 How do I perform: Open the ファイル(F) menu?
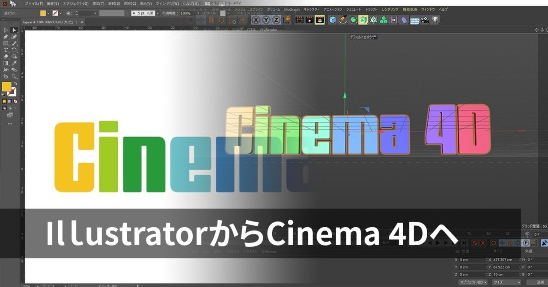point(34,3)
